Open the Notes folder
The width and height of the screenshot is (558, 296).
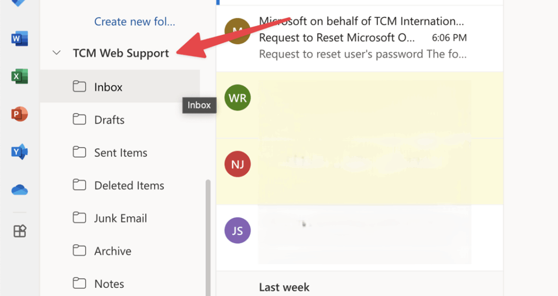pos(109,283)
